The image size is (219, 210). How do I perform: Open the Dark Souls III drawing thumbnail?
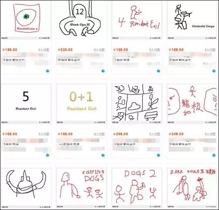192,188
